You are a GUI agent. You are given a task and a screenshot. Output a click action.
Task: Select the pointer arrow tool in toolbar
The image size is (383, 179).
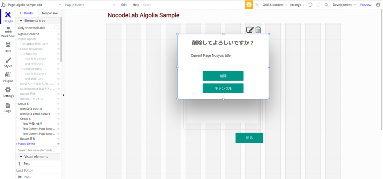tap(257, 5)
